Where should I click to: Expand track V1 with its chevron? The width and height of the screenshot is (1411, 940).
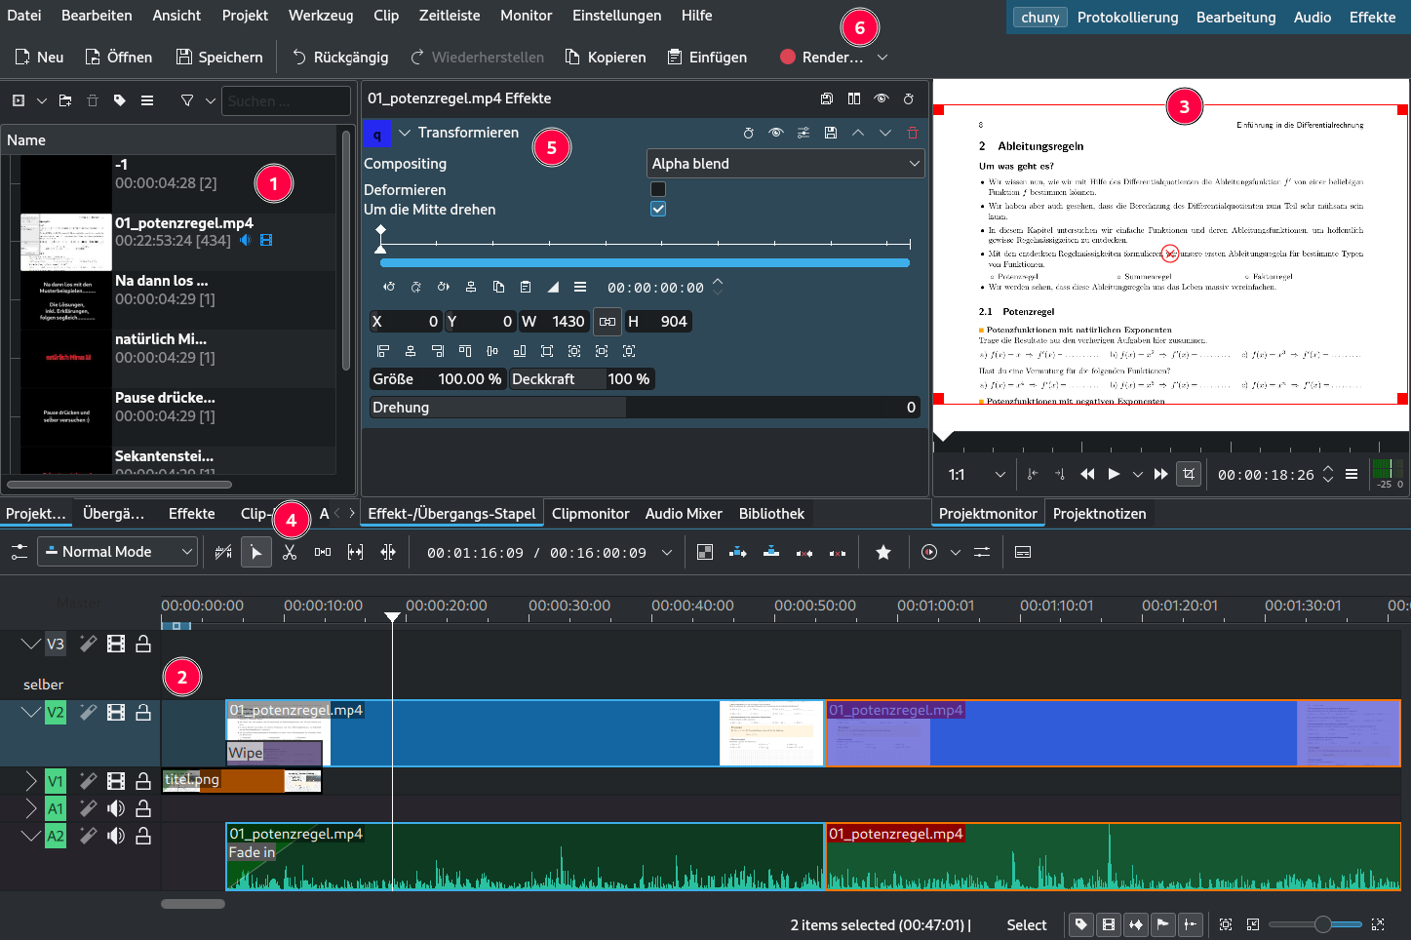coord(30,780)
